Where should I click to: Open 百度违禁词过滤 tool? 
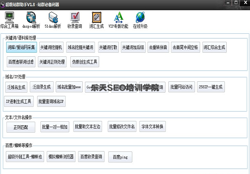pos(21,62)
